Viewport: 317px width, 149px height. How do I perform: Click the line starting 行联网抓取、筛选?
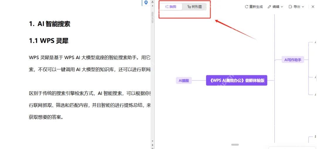click(x=90, y=105)
